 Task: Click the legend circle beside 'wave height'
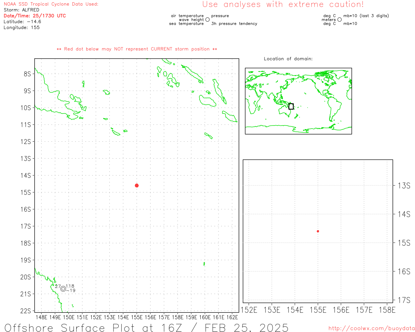[207, 19]
